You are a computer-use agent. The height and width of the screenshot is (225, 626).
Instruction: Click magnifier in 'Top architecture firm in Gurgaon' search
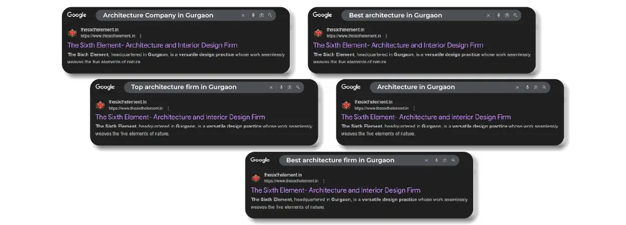(x=298, y=87)
